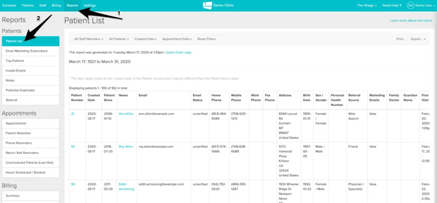Open Return Visit Reminders report
The image size is (437, 203).
31,153
